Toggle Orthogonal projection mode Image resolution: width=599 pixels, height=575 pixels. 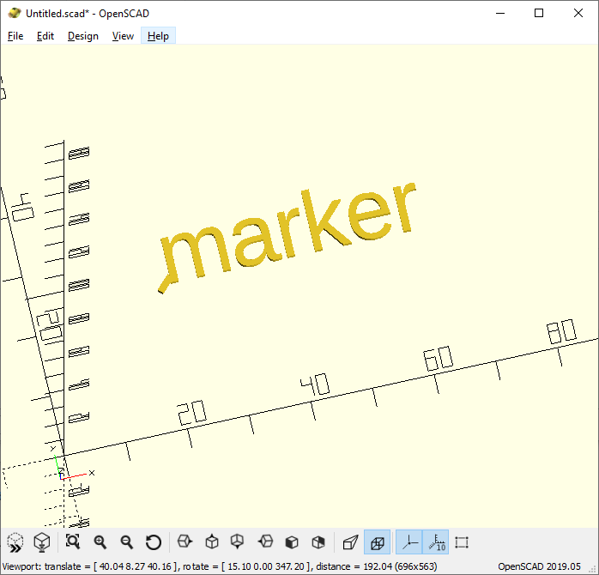click(x=377, y=542)
